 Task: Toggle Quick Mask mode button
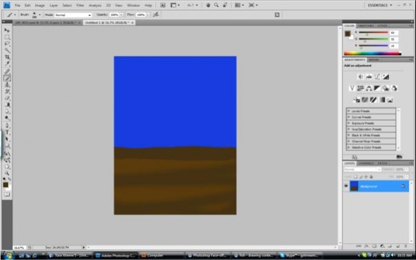pyautogui.click(x=7, y=194)
